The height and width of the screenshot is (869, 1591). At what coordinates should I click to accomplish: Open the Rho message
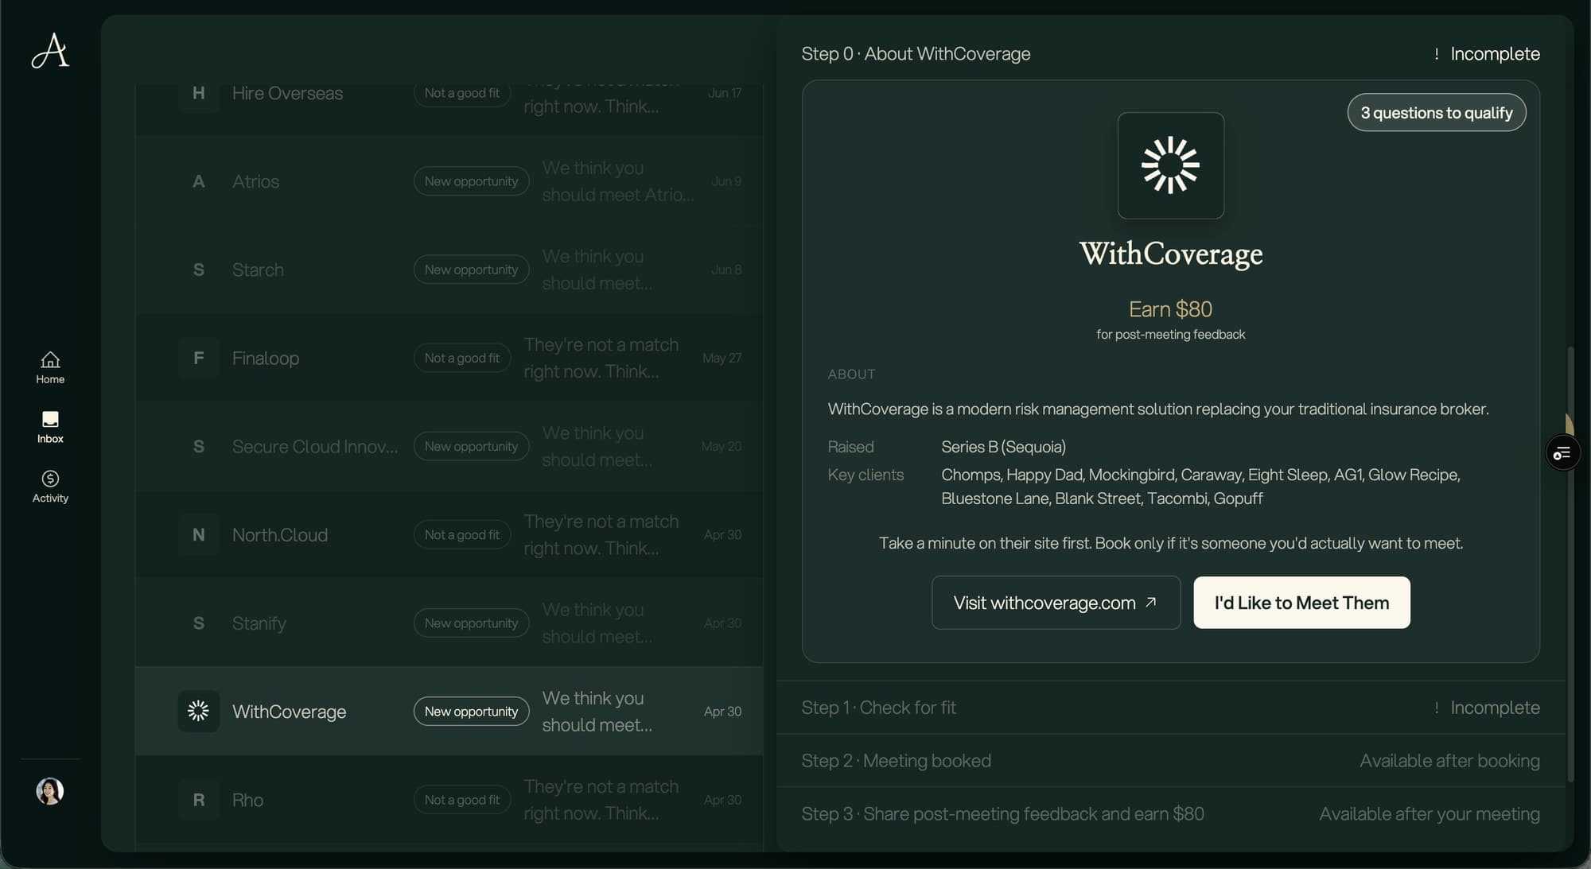tap(449, 799)
